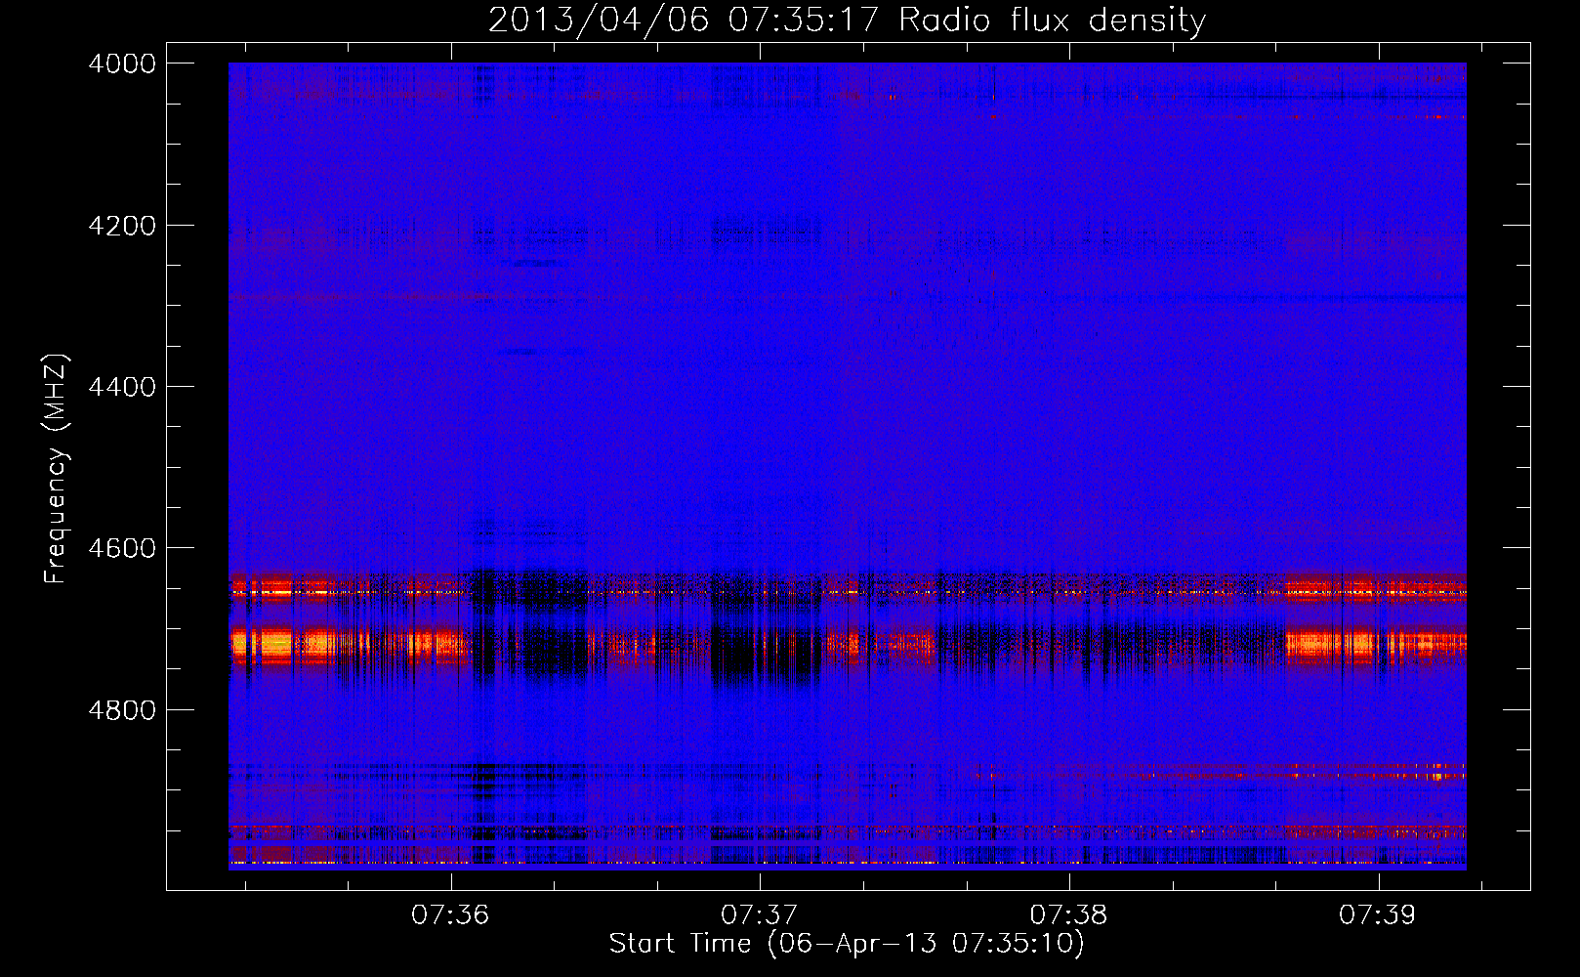
Task: Click the 07:37 time axis label
Action: (x=760, y=915)
